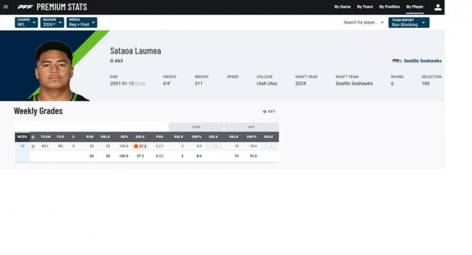This screenshot has height=255, width=472.
Task: Click the bold 37.2 total in summary row
Action: point(140,156)
